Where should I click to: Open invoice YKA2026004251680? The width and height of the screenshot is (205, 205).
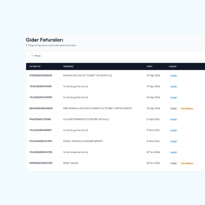point(41,87)
